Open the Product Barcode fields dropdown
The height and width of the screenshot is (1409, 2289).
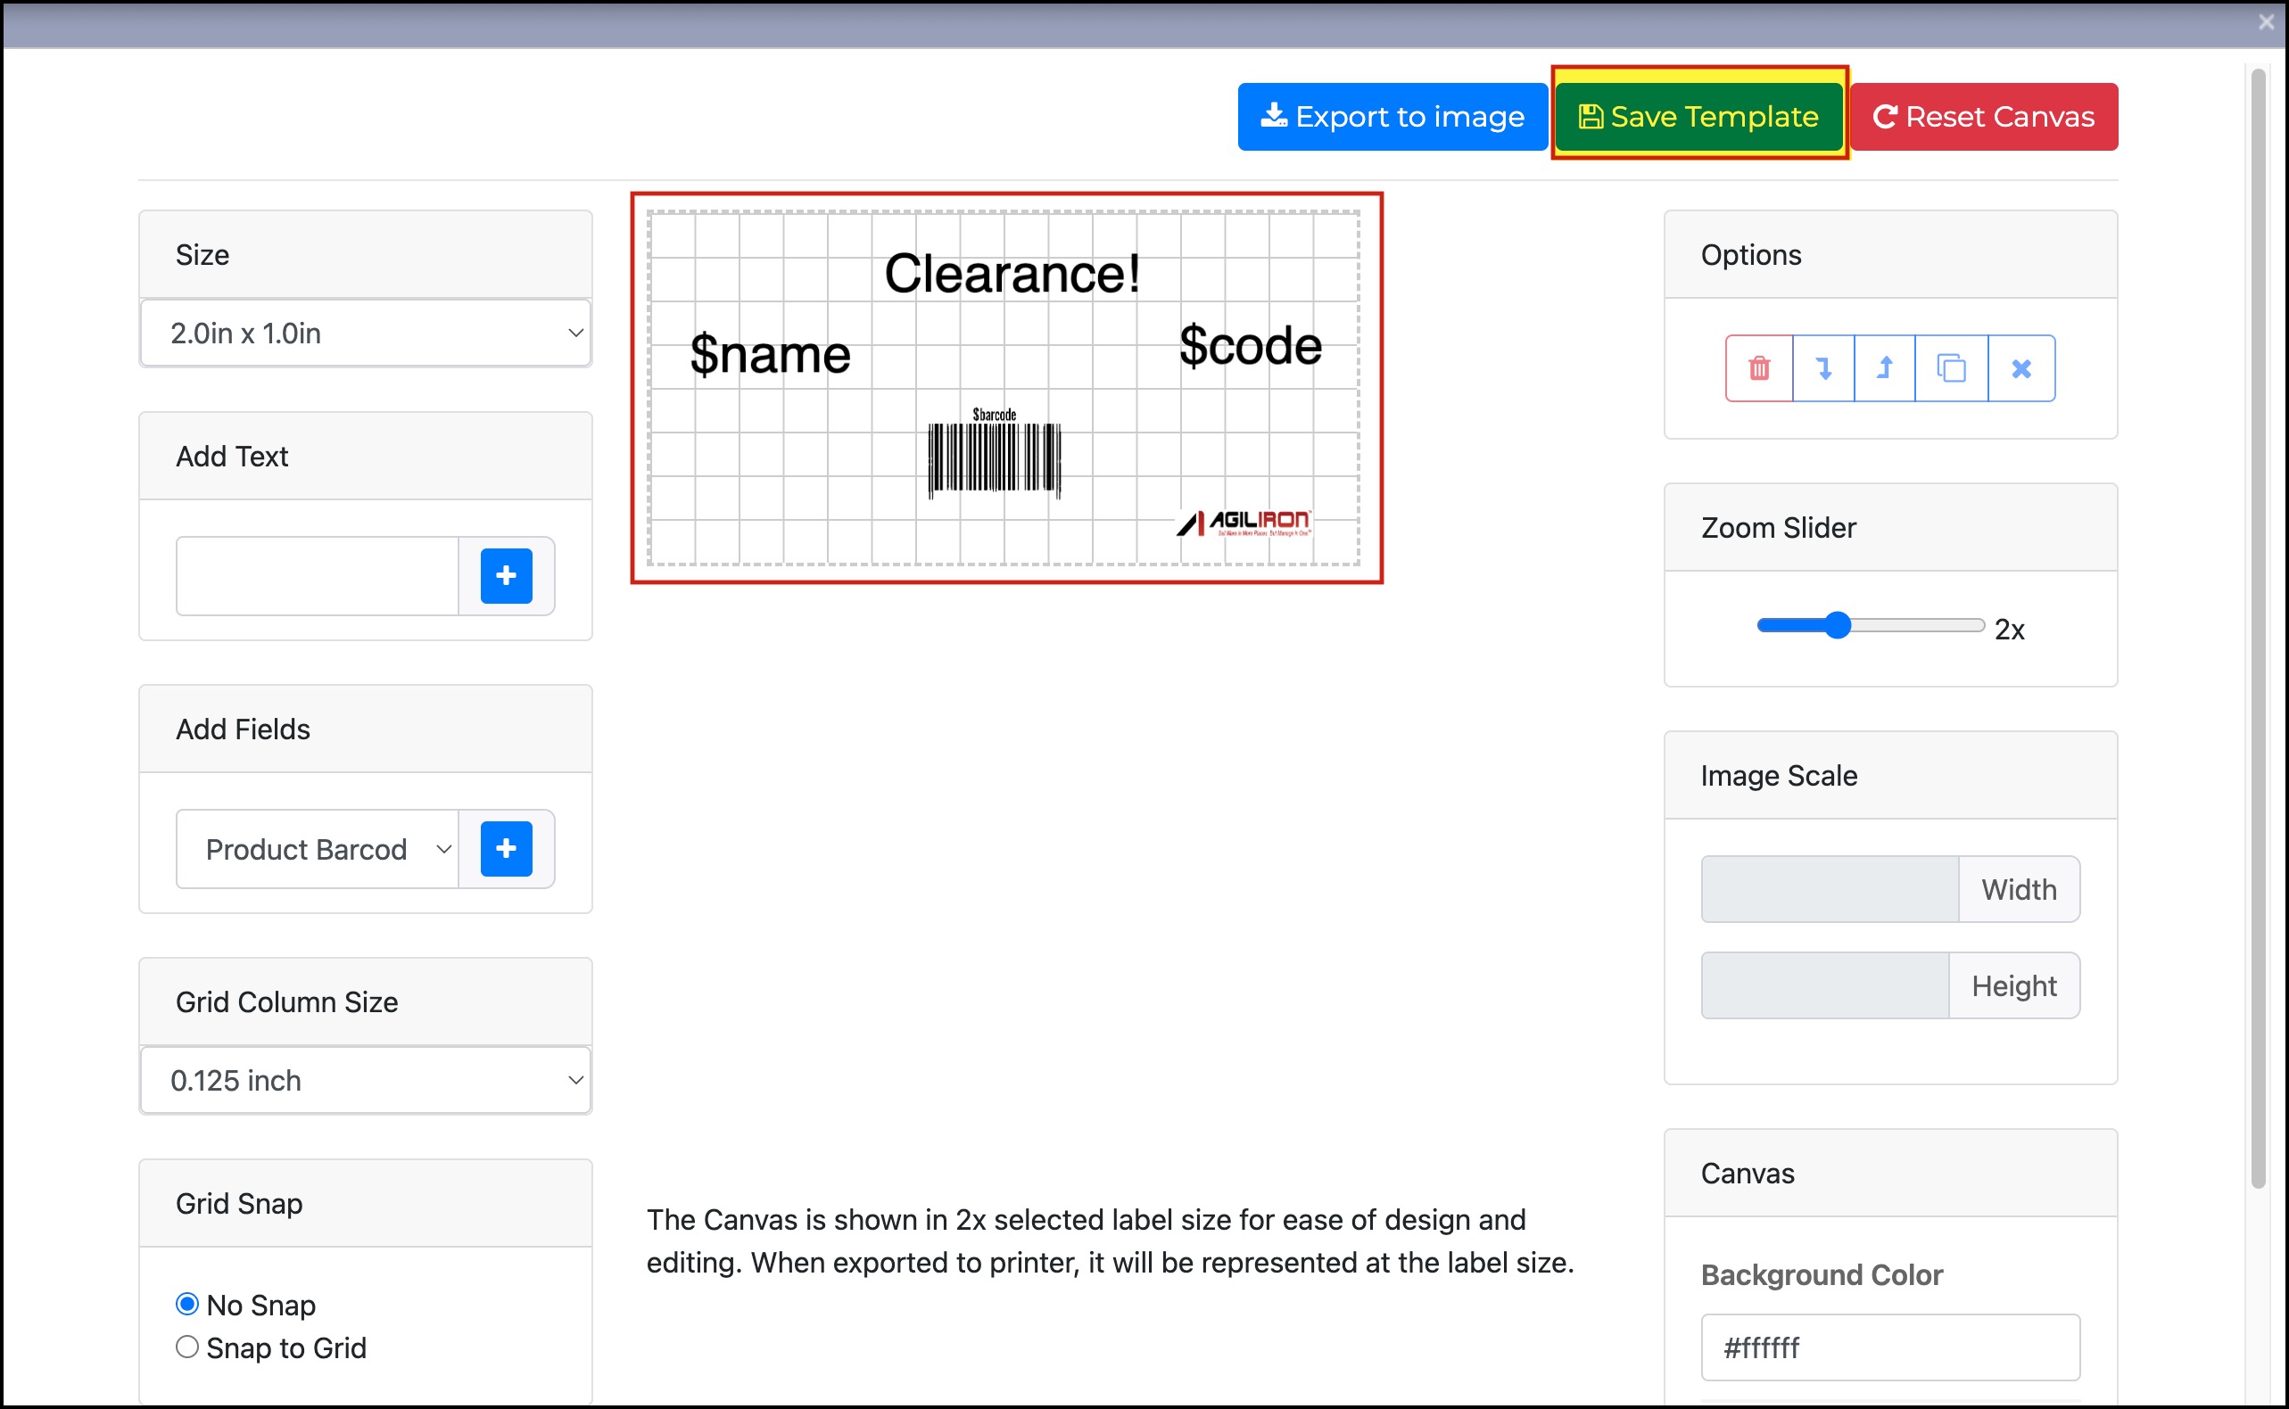click(x=317, y=849)
